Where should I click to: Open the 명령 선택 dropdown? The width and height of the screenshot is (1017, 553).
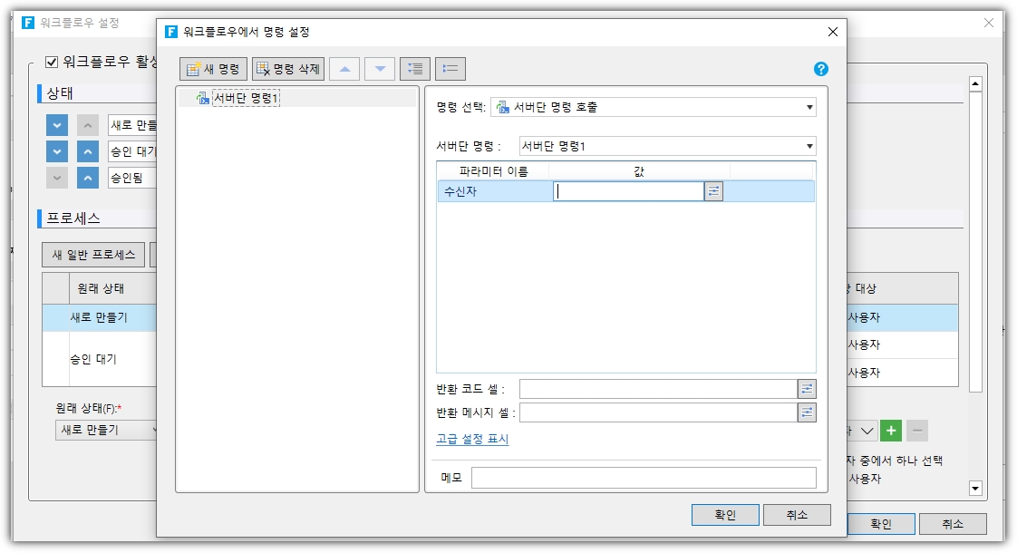coord(653,107)
